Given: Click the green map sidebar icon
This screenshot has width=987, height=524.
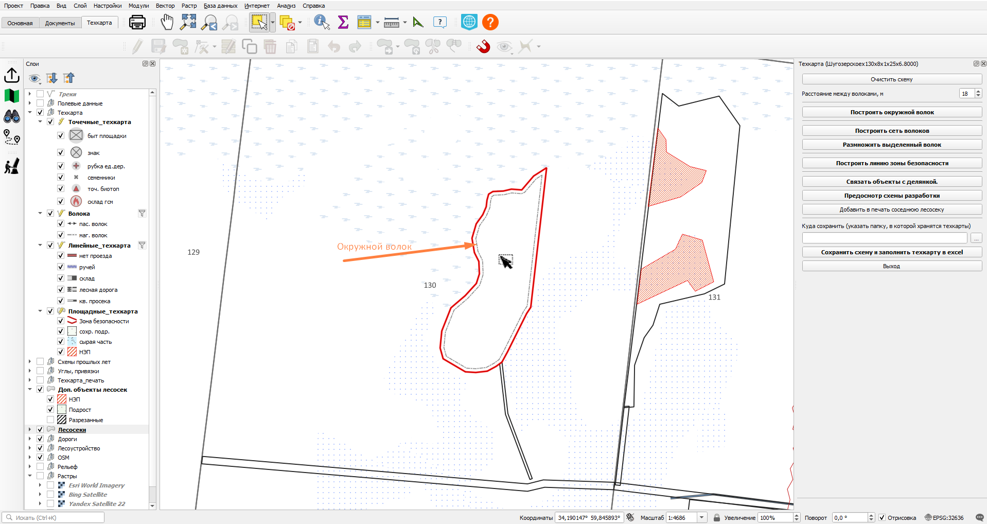Looking at the screenshot, I should point(11,96).
